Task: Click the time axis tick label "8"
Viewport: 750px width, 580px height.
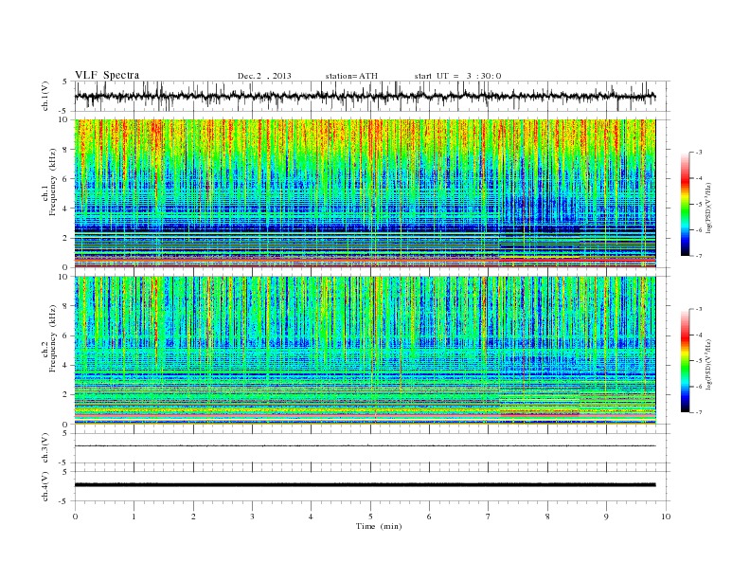Action: point(547,517)
